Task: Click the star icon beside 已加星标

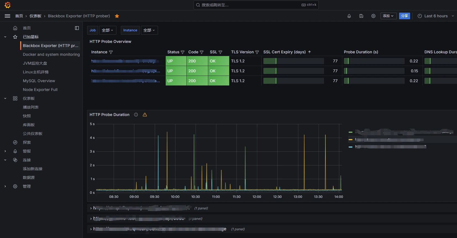Action: point(15,37)
